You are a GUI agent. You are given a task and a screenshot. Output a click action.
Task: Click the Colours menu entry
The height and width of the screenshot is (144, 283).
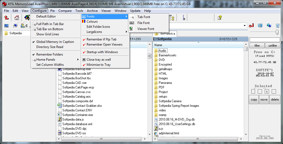coord(92,22)
